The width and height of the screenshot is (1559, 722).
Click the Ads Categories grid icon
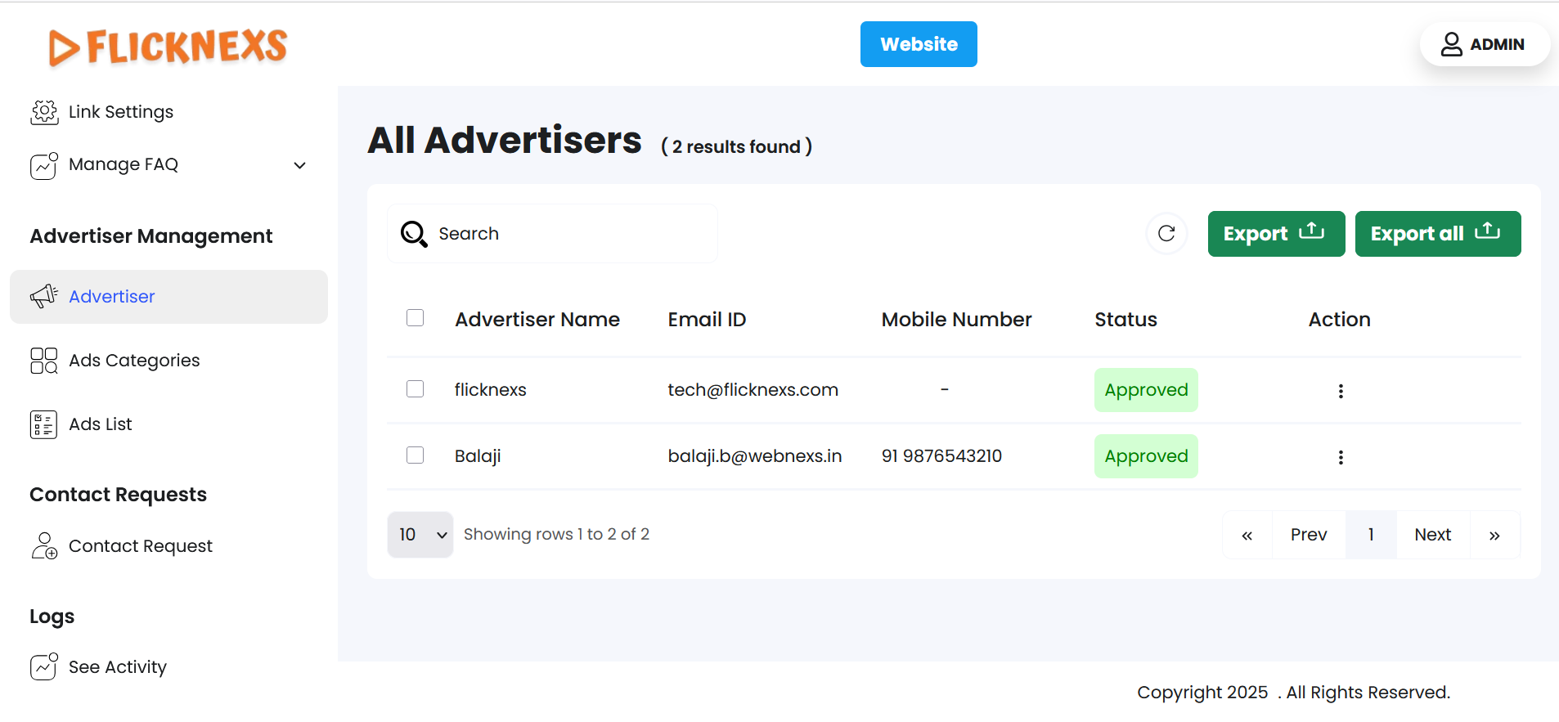(44, 361)
